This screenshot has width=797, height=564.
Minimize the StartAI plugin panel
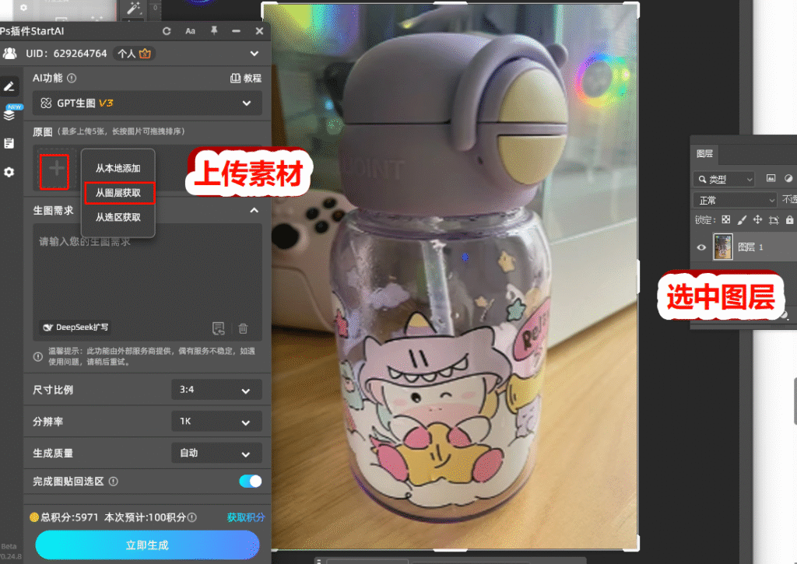(x=236, y=31)
